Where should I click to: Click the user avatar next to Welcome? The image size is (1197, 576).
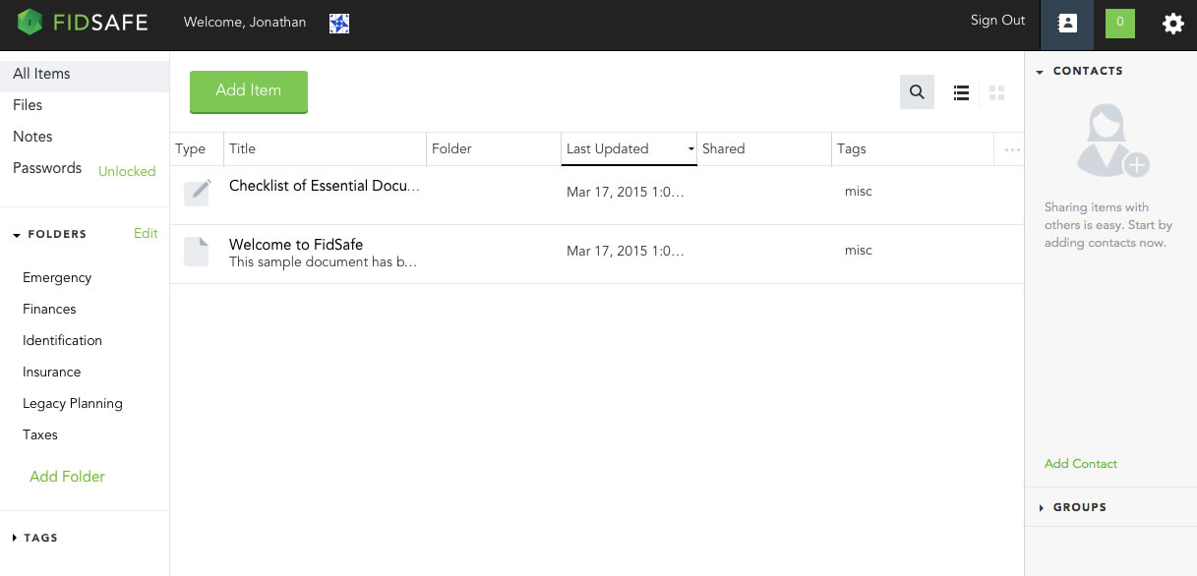[x=339, y=24]
